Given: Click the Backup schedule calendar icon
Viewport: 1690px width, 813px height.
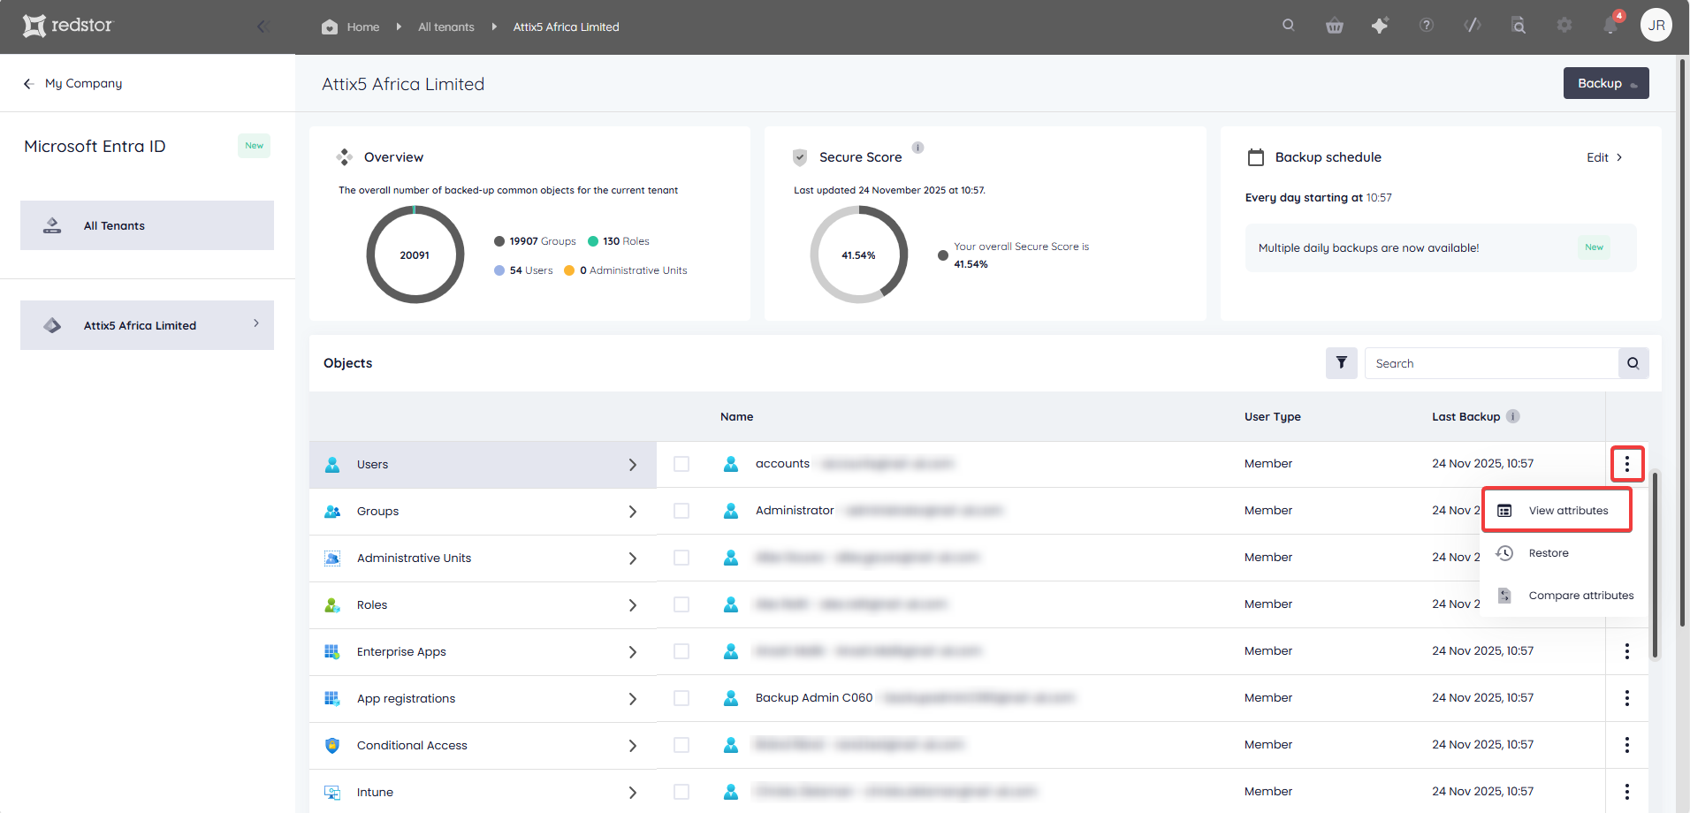Looking at the screenshot, I should [1256, 157].
